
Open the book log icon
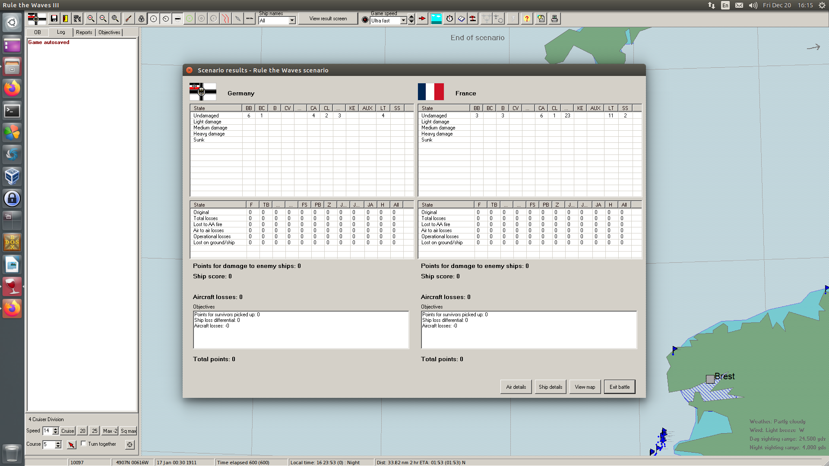pos(462,19)
